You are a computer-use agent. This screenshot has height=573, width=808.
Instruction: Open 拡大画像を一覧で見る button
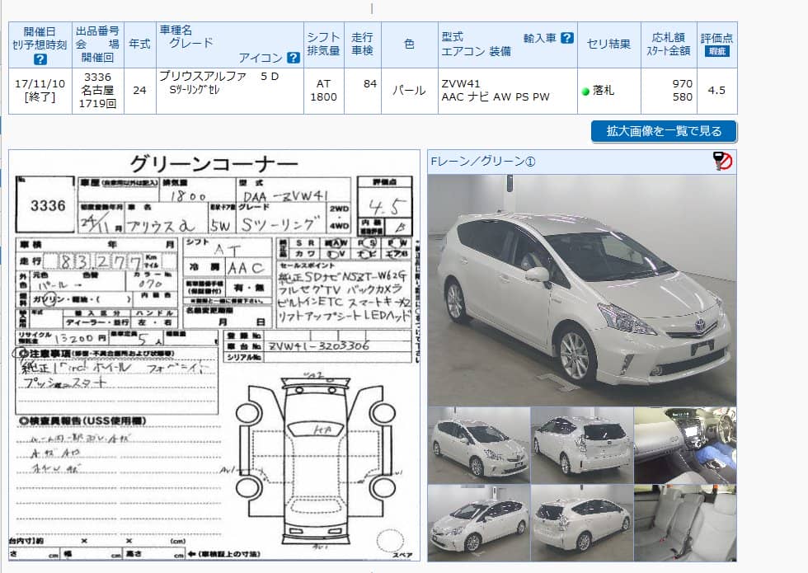(x=664, y=131)
